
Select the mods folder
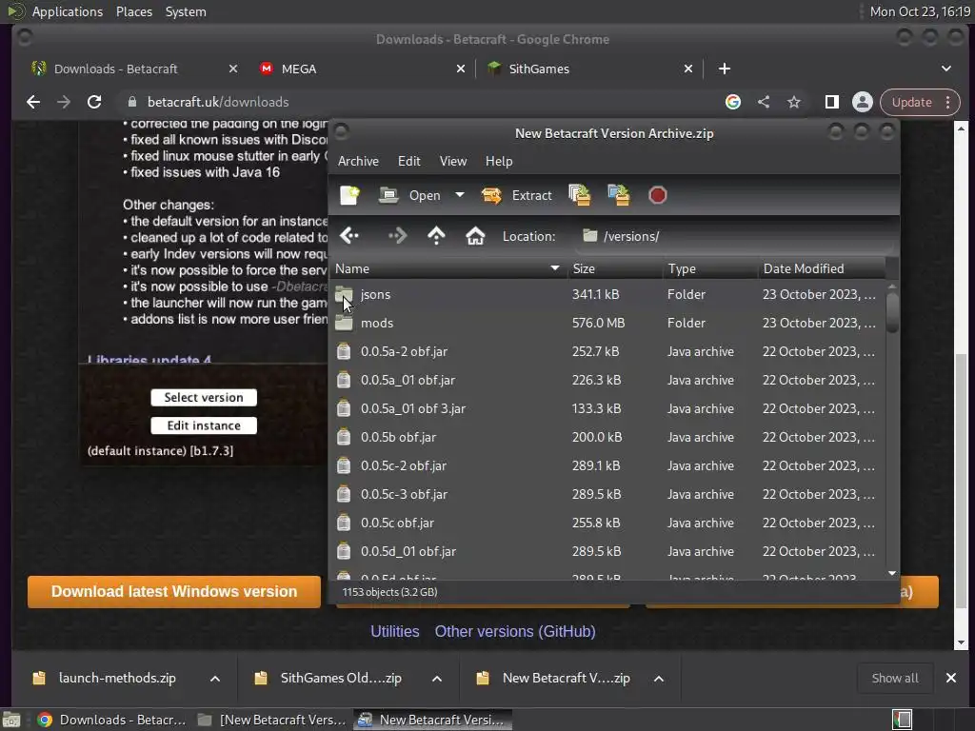607,324
